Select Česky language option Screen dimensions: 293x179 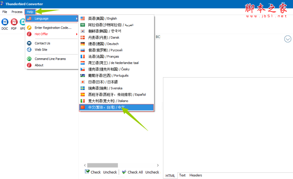[x=116, y=69]
